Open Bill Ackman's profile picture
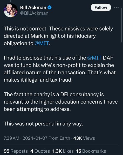Screen dimensions: 123x155 (11, 10)
